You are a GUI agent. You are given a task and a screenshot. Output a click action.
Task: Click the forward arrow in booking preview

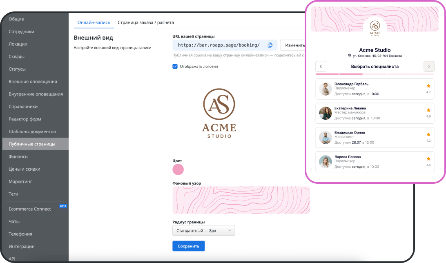[x=429, y=66]
